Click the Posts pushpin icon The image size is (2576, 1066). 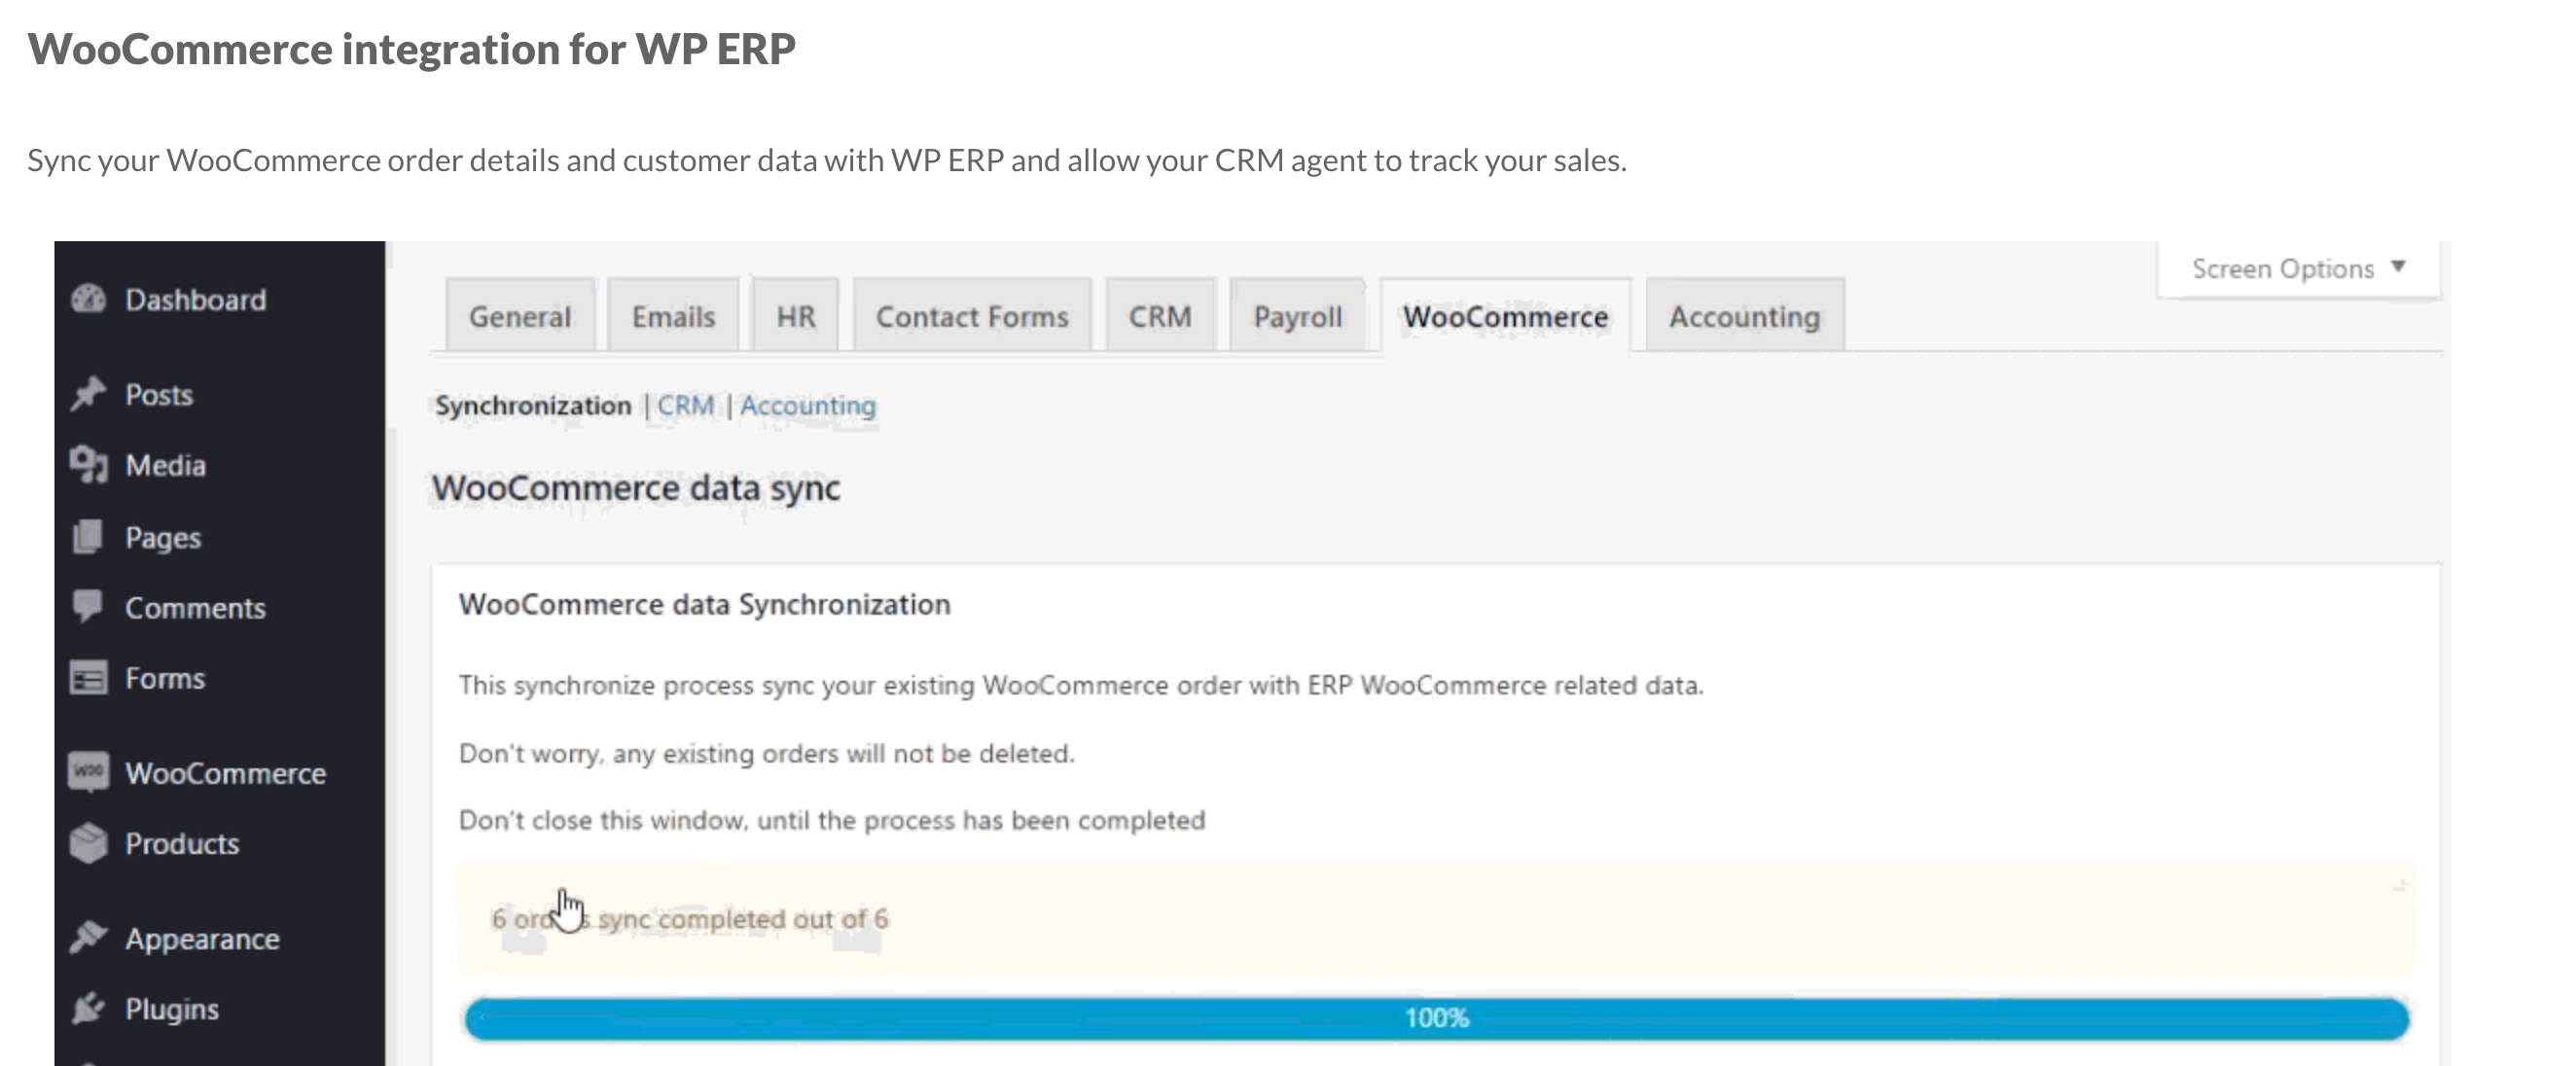pos(88,394)
